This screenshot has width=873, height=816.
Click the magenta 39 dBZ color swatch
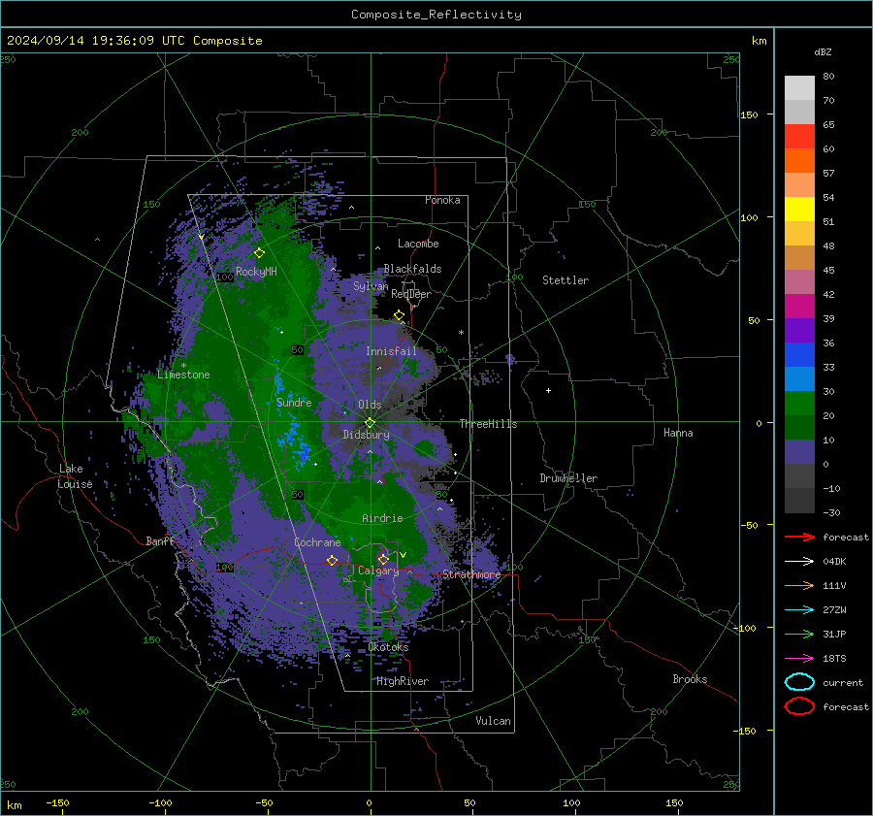tap(799, 307)
